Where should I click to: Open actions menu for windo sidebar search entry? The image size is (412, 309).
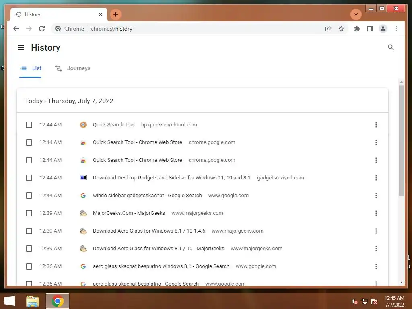[x=376, y=196]
